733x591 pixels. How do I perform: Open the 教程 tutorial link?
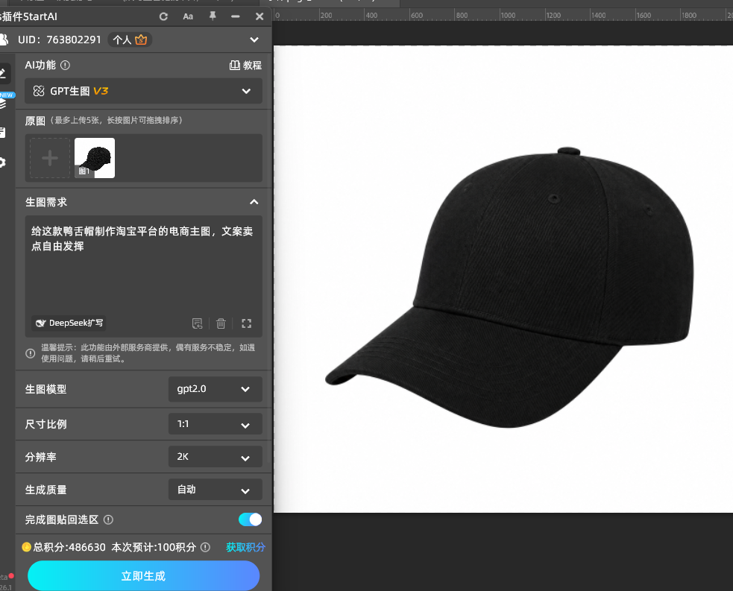pyautogui.click(x=245, y=65)
